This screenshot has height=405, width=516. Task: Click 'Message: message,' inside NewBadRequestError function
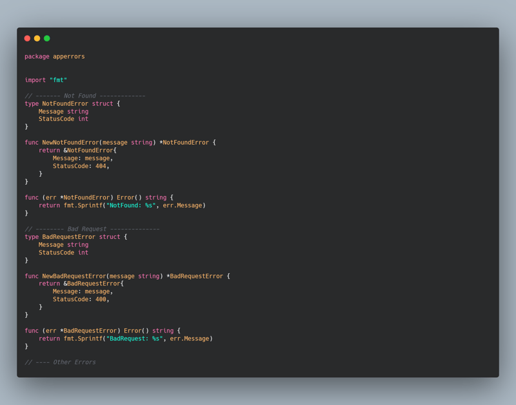(83, 292)
